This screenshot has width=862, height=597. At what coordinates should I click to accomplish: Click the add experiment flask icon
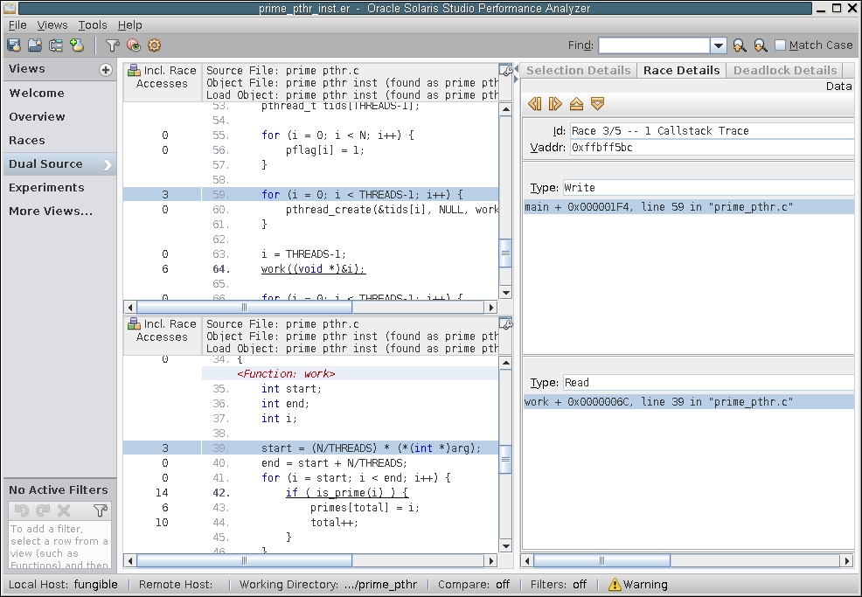(77, 45)
